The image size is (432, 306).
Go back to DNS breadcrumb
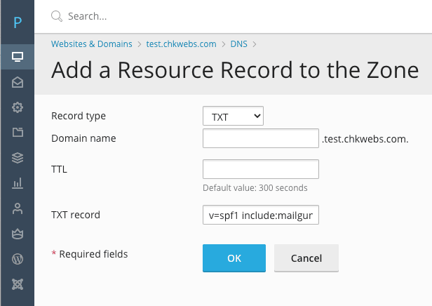(238, 44)
